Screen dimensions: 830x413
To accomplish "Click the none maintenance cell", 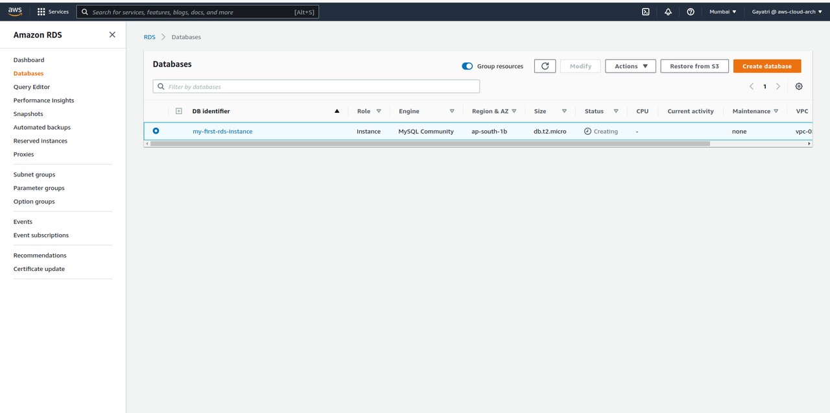I will pyautogui.click(x=739, y=131).
